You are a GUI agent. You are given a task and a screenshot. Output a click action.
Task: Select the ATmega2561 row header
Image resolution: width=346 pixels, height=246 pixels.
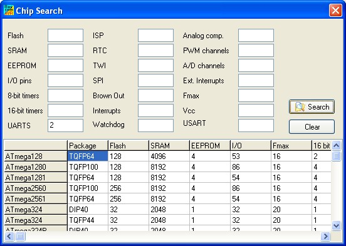tap(36, 199)
